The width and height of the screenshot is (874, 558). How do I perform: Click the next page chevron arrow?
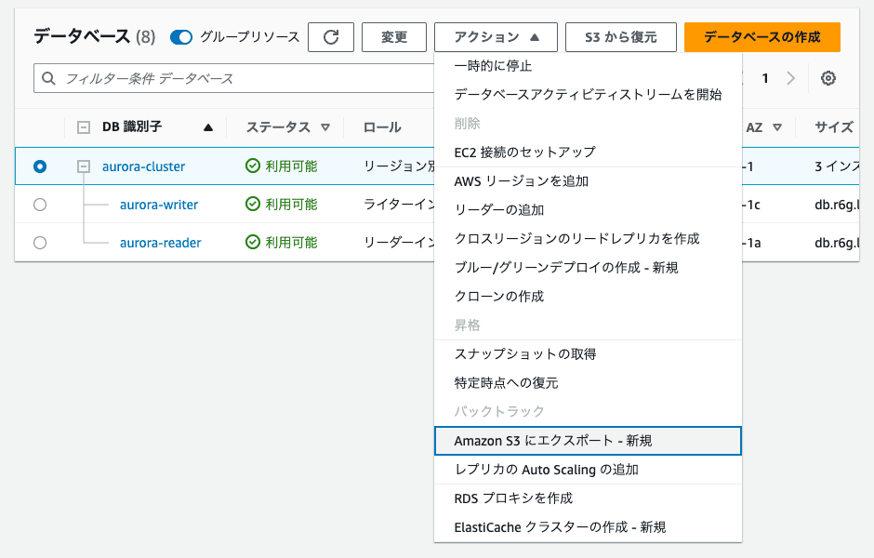tap(790, 78)
